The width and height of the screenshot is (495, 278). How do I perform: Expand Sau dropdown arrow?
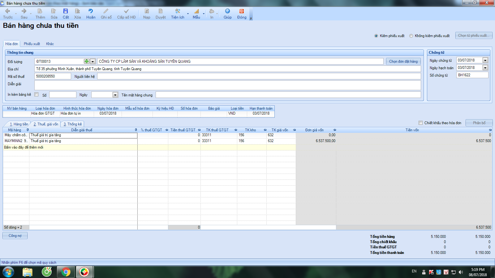(x=31, y=14)
